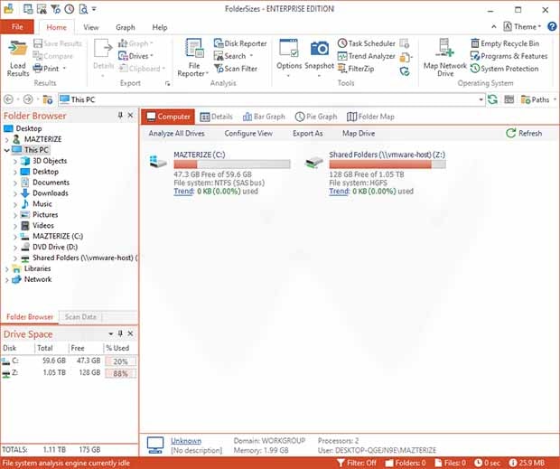Switch to the Graph ribbon tab

point(125,27)
